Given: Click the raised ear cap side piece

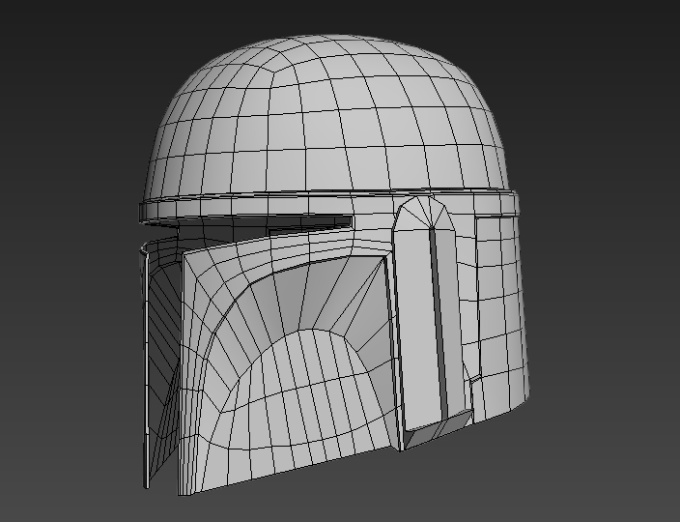Looking at the screenshot, I should click(429, 321).
